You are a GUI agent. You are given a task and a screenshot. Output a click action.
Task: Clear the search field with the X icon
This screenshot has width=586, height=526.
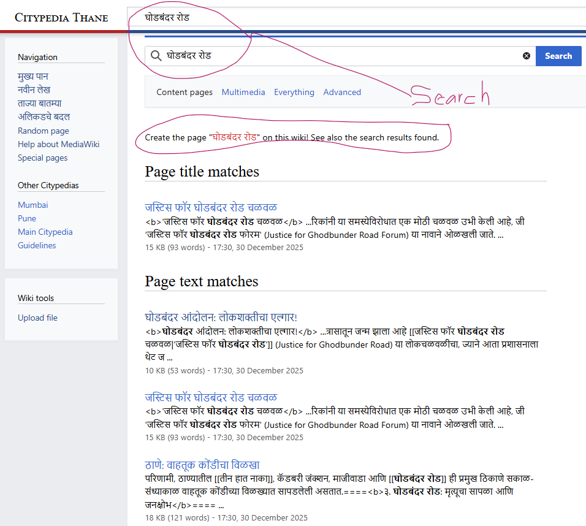coord(526,56)
